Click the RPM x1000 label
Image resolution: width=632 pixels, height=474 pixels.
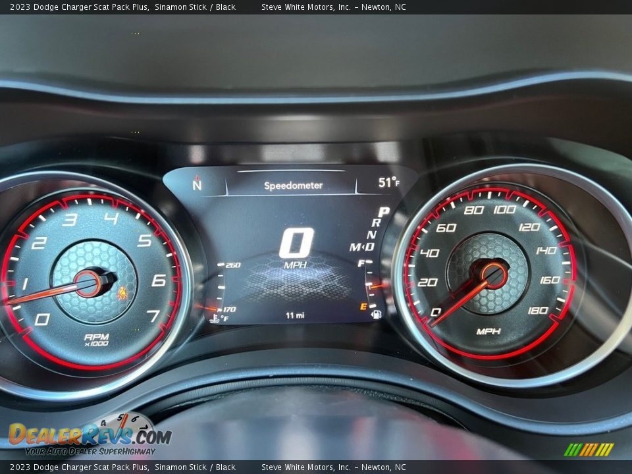pyautogui.click(x=97, y=340)
